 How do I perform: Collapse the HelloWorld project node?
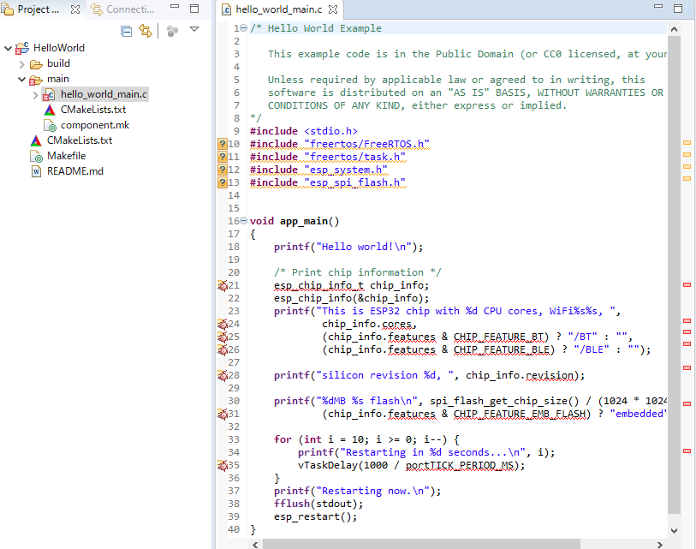8,48
